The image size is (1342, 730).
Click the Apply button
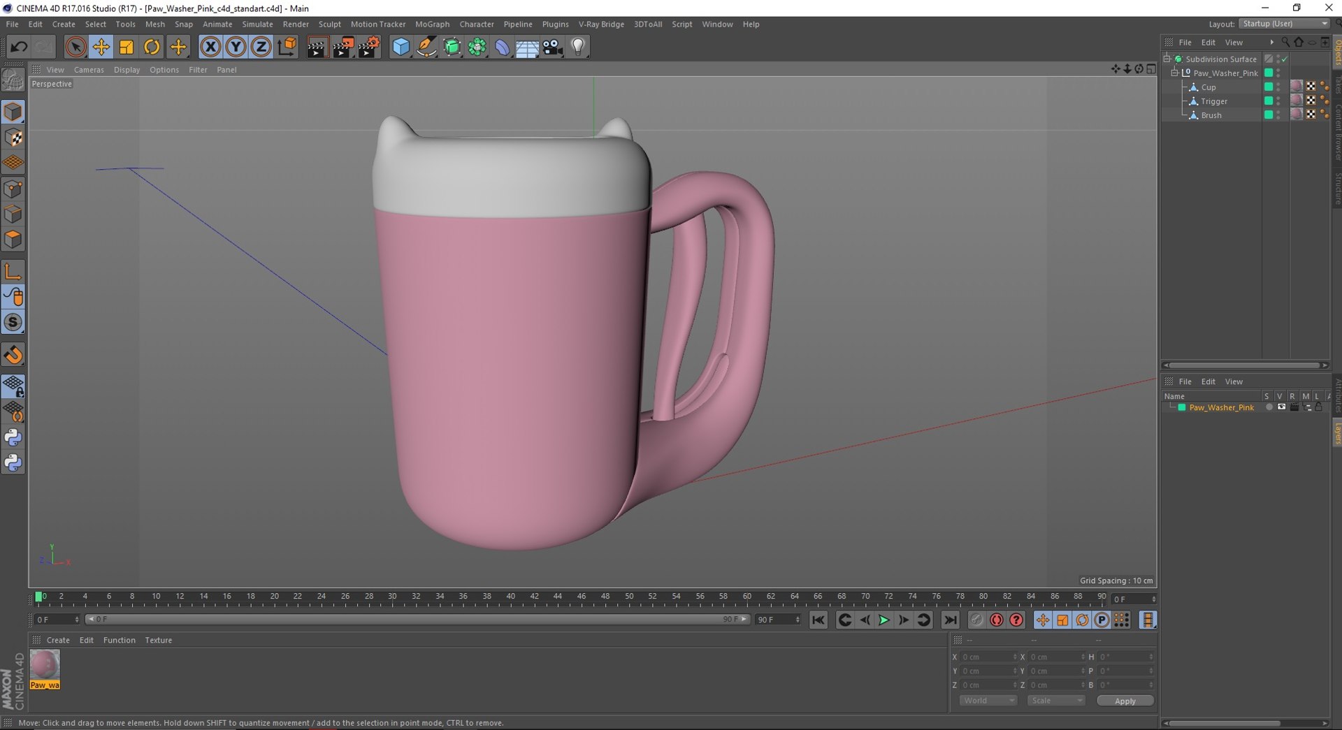(x=1125, y=701)
